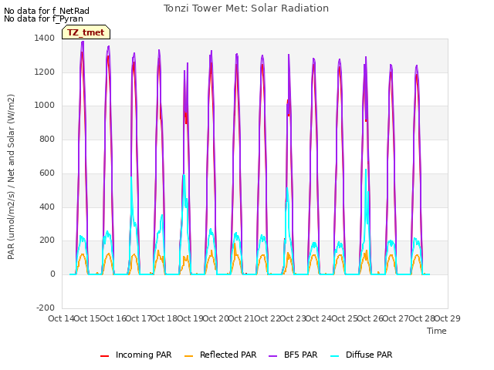
Task: Click the y-axis title PAR / Net and Solar
Action: (11, 177)
